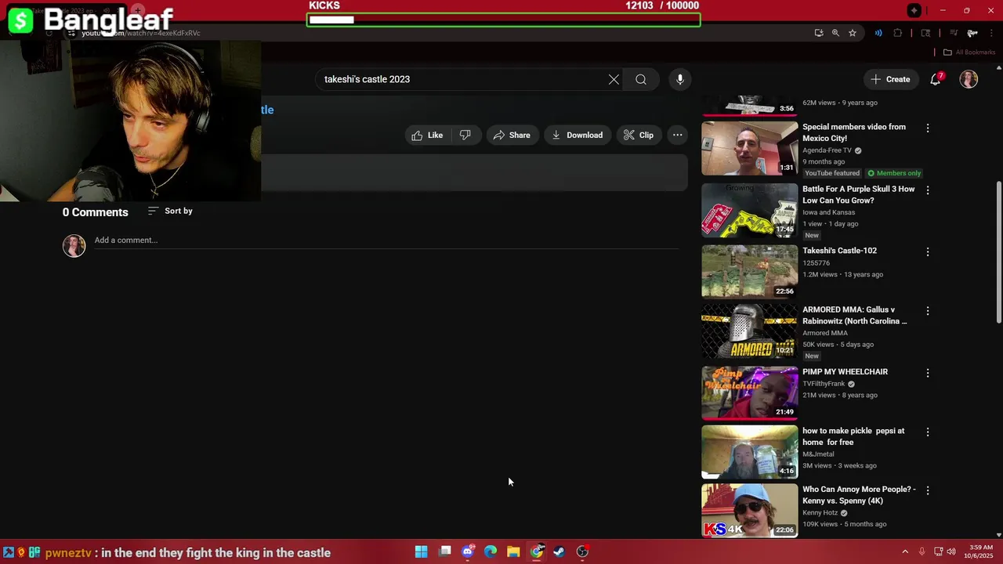Go to TVFilthyFrank channel
The height and width of the screenshot is (564, 1003).
824,384
